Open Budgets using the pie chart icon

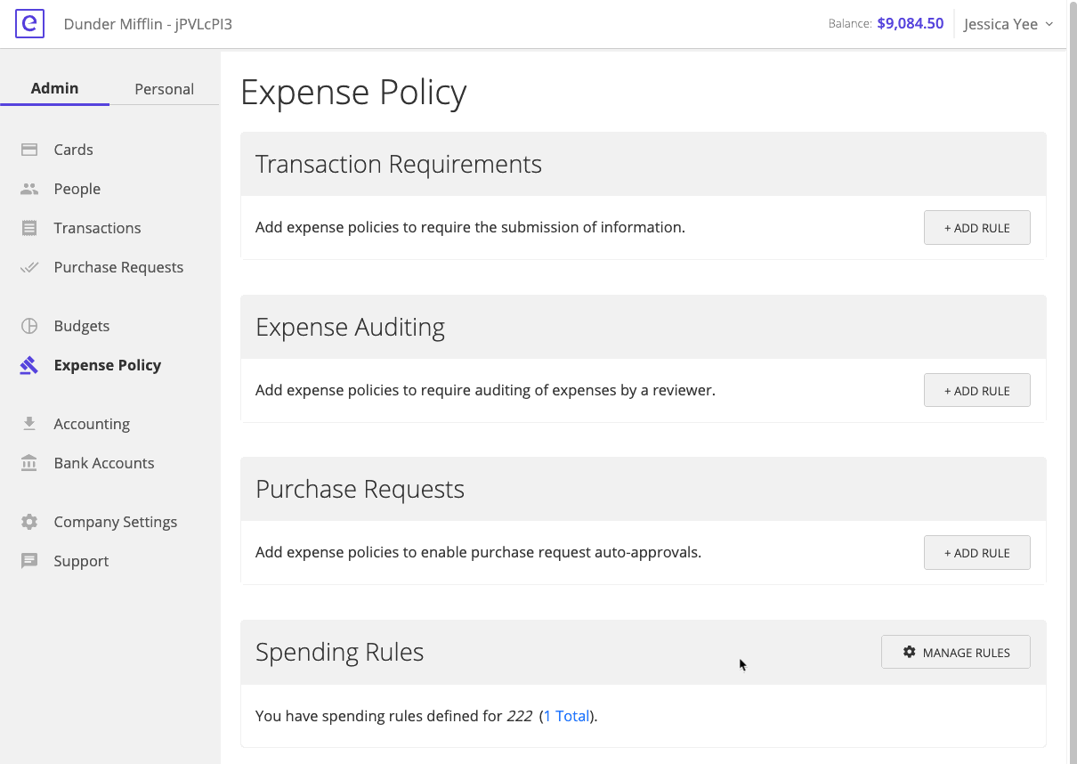tap(31, 325)
